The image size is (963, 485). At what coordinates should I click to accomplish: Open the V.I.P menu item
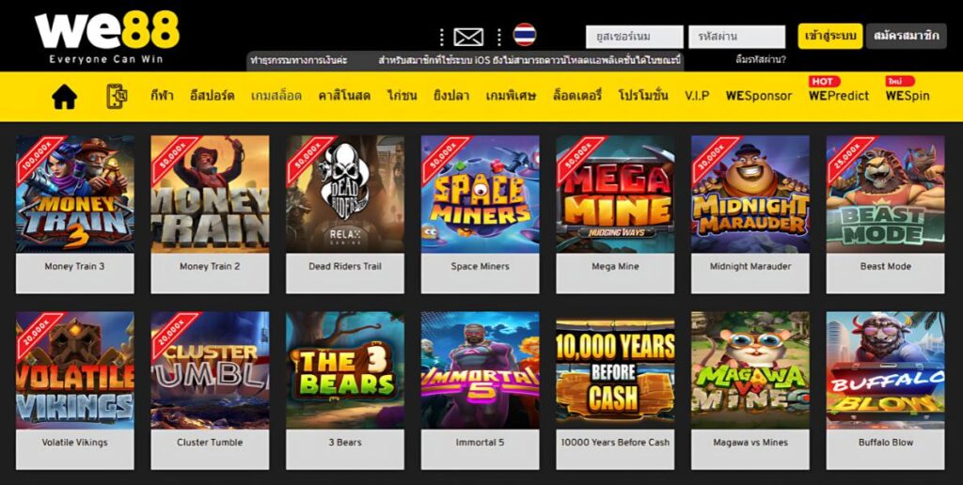pyautogui.click(x=697, y=96)
